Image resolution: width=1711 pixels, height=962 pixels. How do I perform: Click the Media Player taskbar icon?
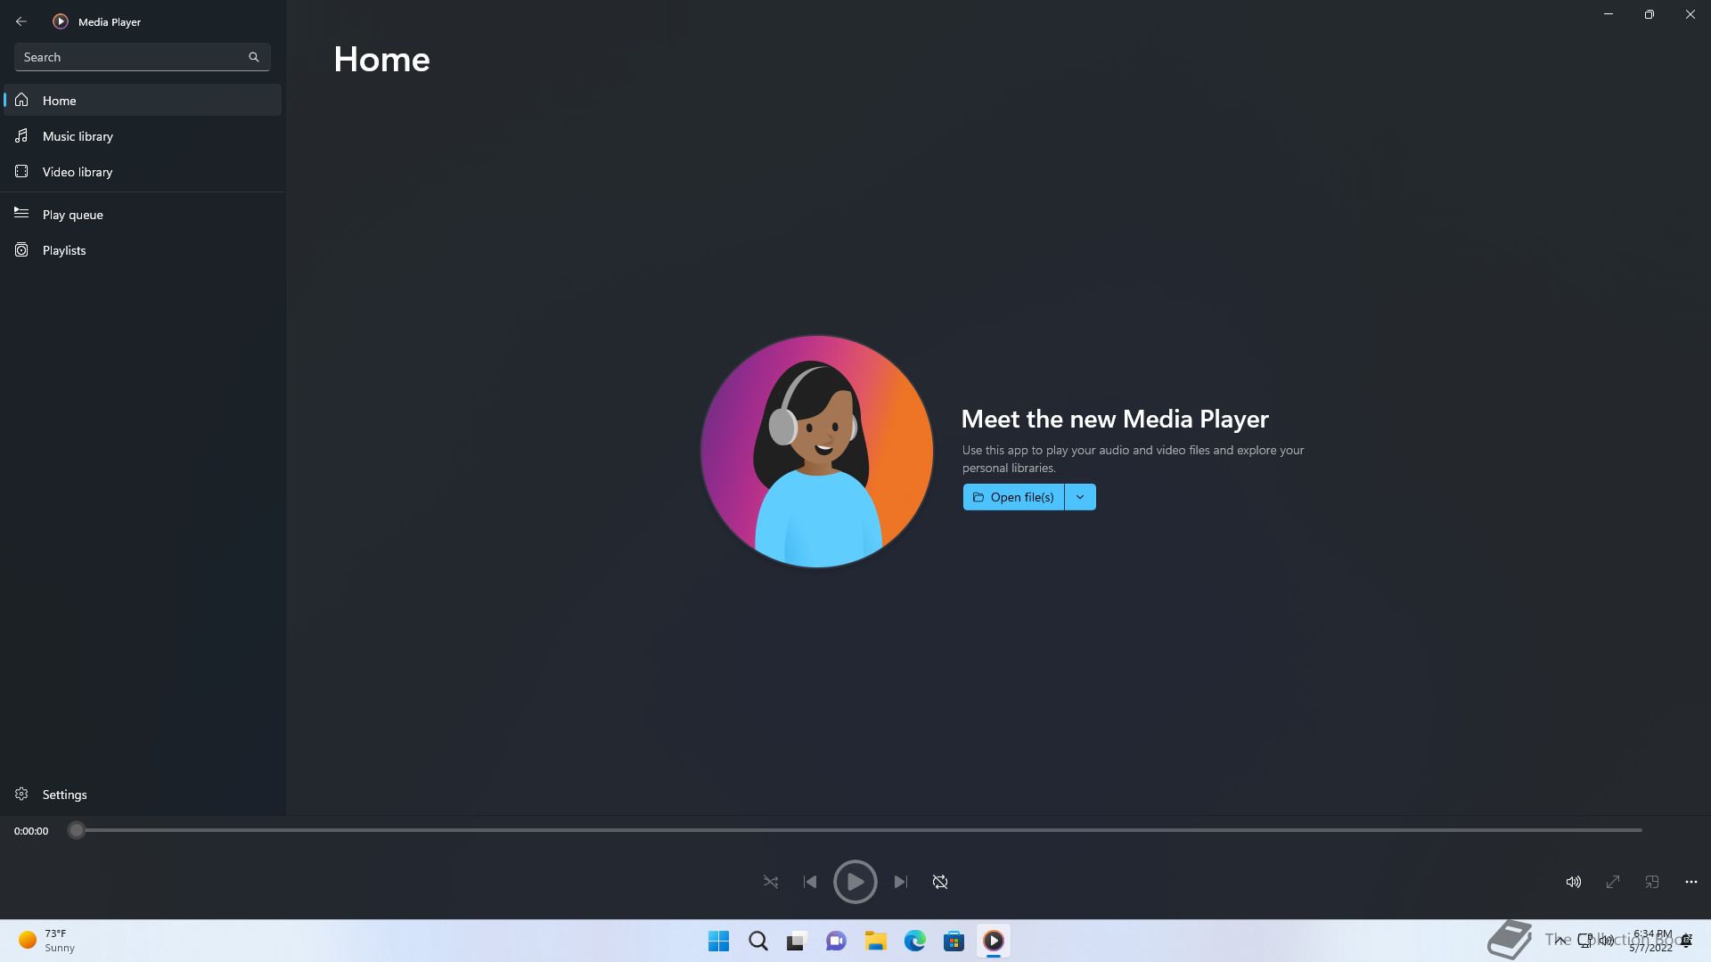[993, 941]
